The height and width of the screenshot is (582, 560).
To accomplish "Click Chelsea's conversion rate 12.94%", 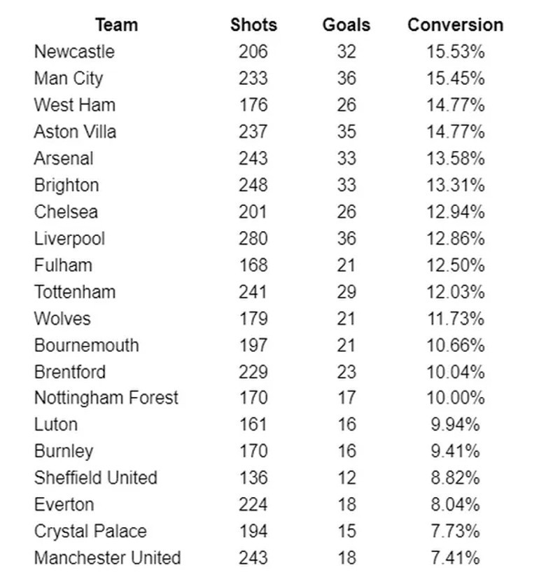I will click(x=456, y=212).
